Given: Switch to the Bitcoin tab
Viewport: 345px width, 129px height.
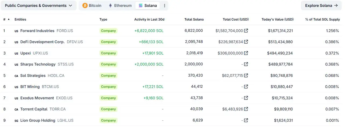Looking at the screenshot, I should pyautogui.click(x=92, y=6).
